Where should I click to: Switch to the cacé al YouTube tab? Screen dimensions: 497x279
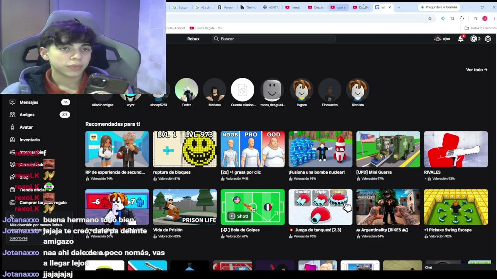[x=339, y=7]
